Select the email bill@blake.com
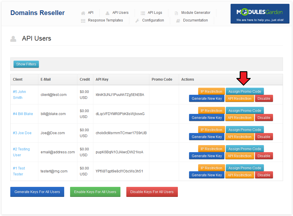Screen dimensions: 293x216 53,114
